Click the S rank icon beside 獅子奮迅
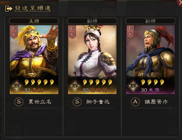 [77, 102]
